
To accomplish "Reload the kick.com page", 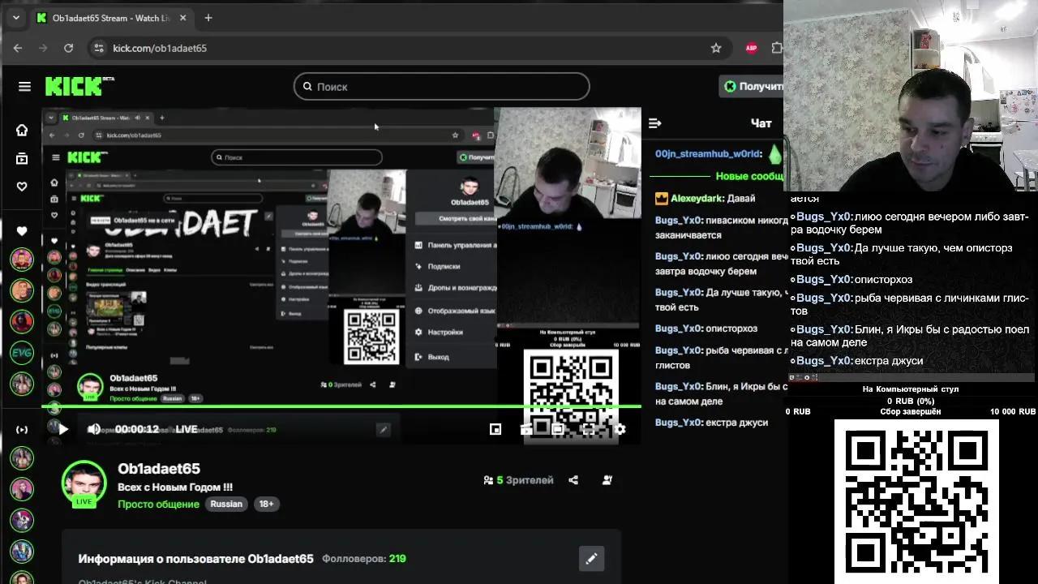I will (x=69, y=48).
